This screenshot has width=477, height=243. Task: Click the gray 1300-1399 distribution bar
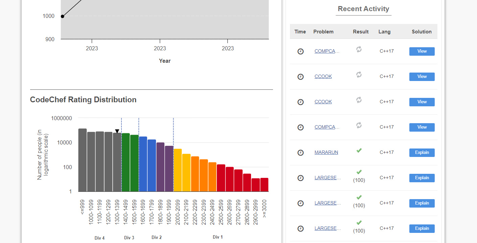(117, 162)
